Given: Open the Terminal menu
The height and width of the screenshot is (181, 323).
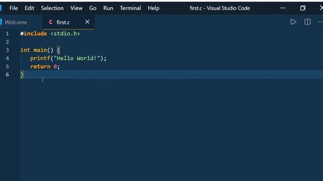Looking at the screenshot, I should [x=130, y=8].
